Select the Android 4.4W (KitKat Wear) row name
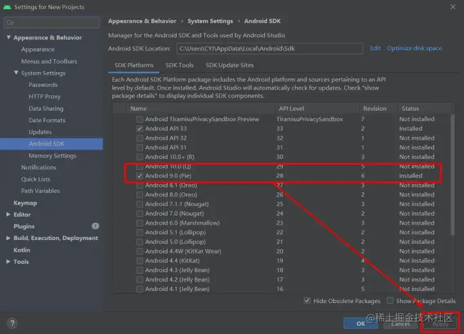 click(183, 251)
